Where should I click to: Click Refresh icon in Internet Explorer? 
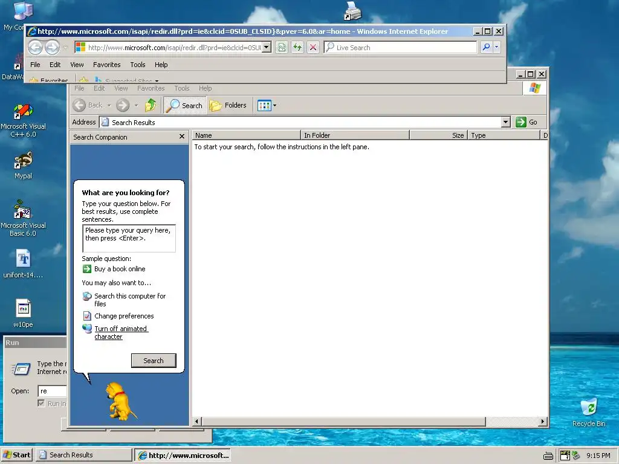click(x=297, y=48)
